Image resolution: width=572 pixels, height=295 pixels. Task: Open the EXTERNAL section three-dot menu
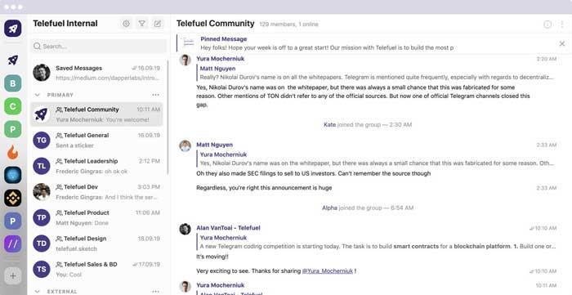tap(156, 292)
